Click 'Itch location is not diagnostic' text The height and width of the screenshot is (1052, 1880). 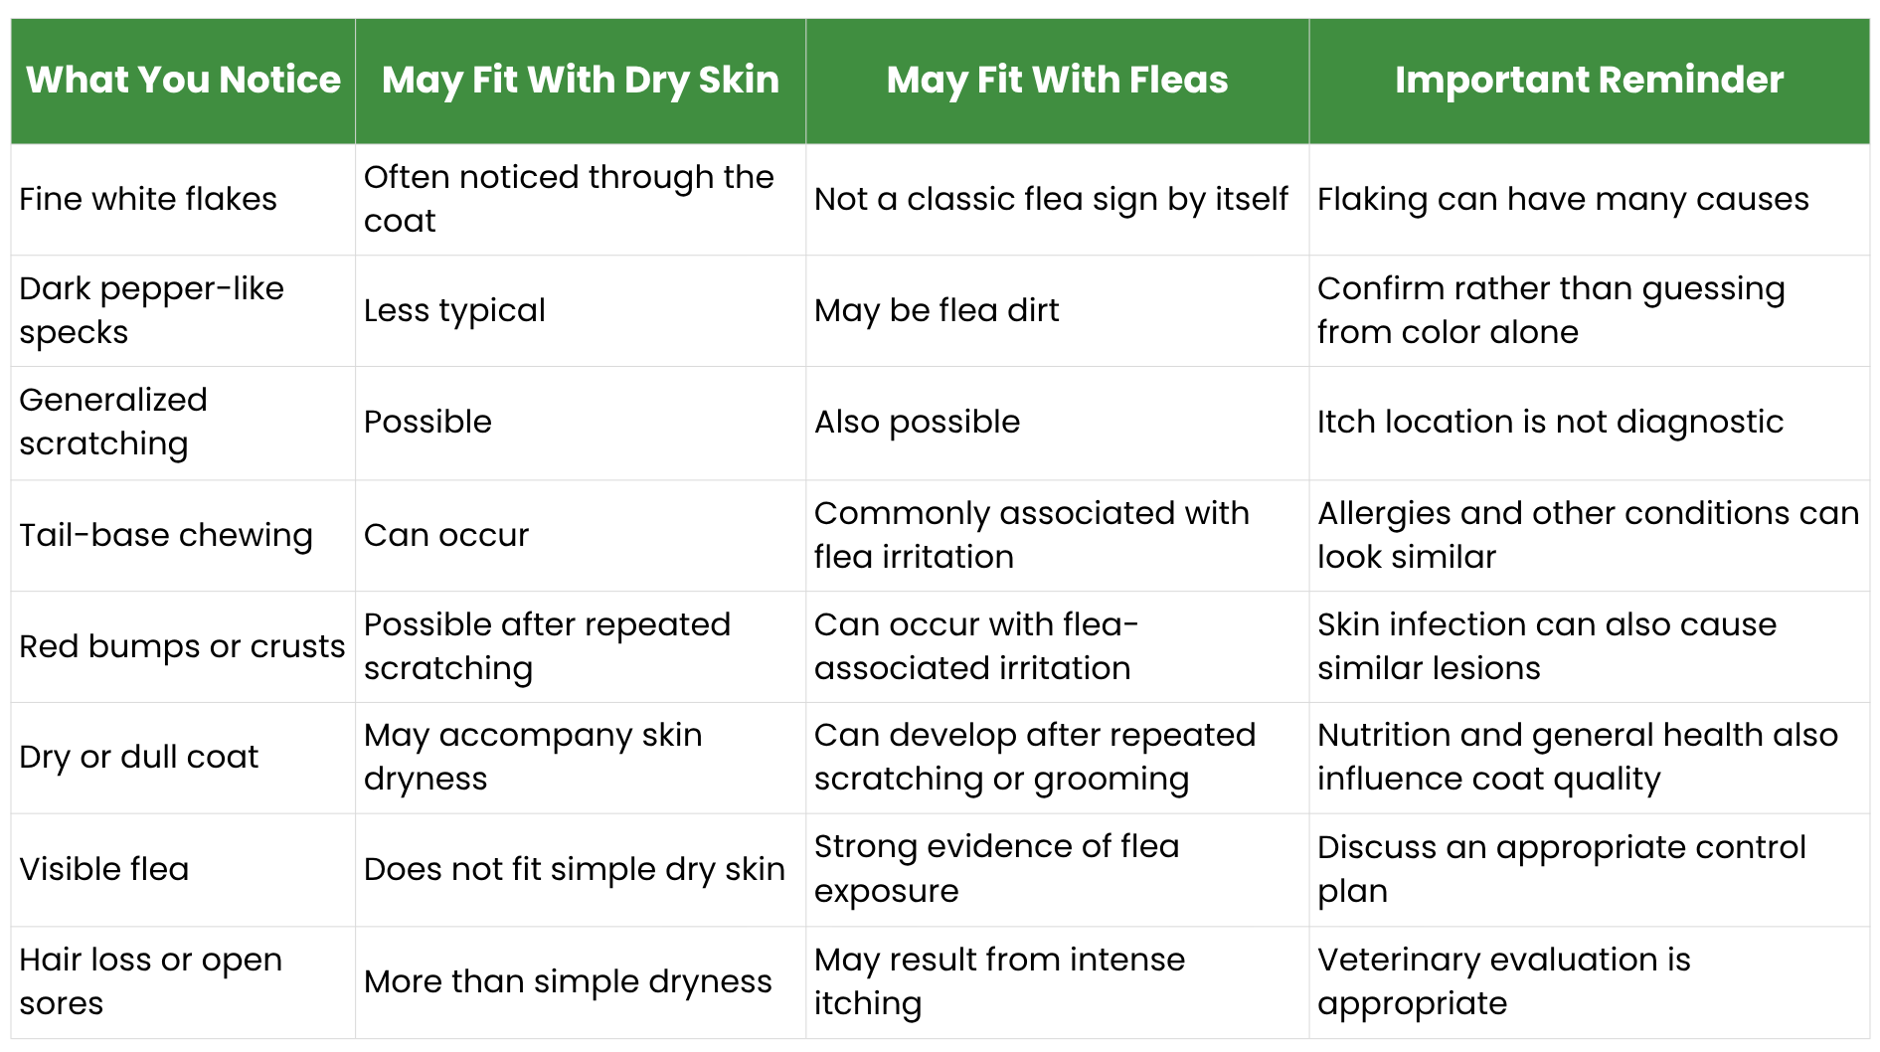coord(1550,423)
